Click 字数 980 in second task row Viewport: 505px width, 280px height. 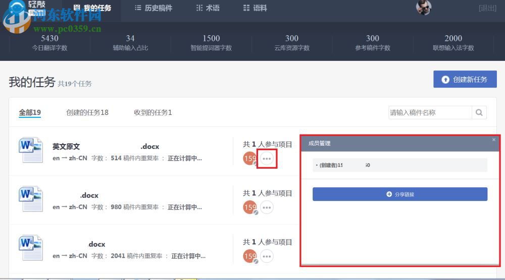pos(107,207)
